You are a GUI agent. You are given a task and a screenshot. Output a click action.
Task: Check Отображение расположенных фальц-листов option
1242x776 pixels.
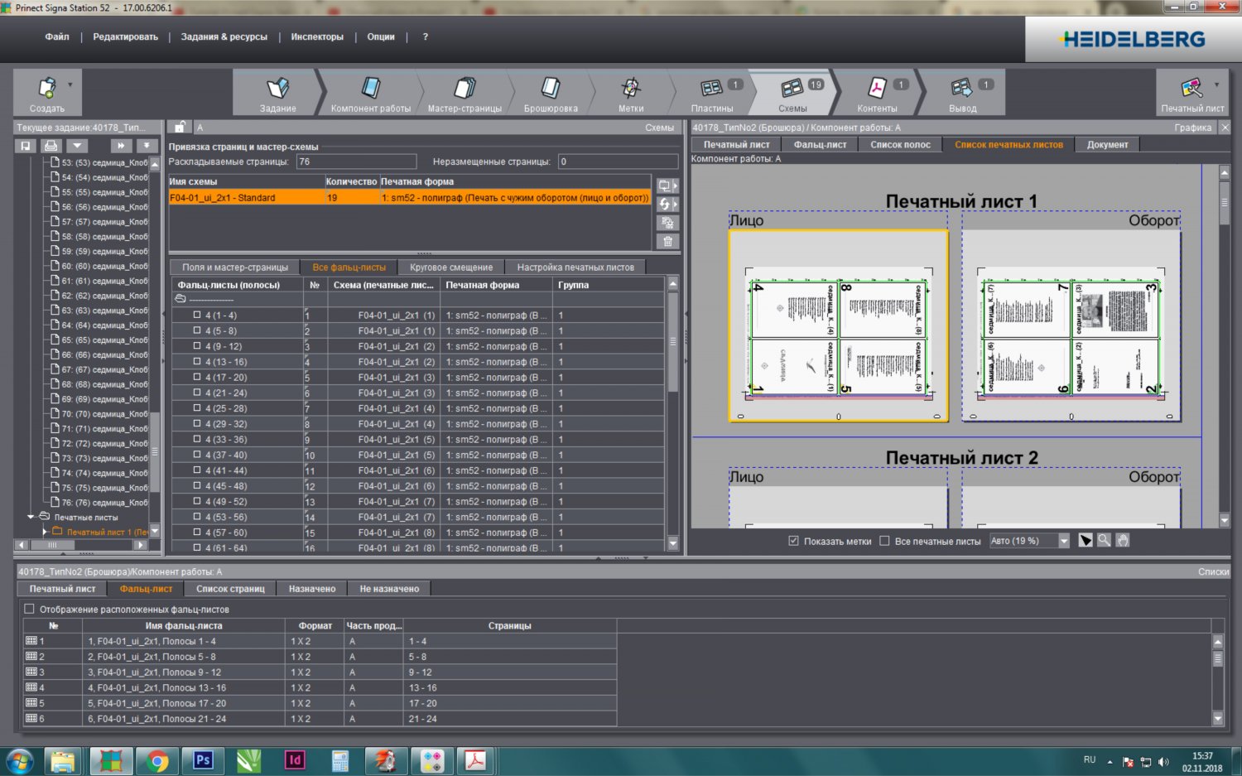click(30, 609)
